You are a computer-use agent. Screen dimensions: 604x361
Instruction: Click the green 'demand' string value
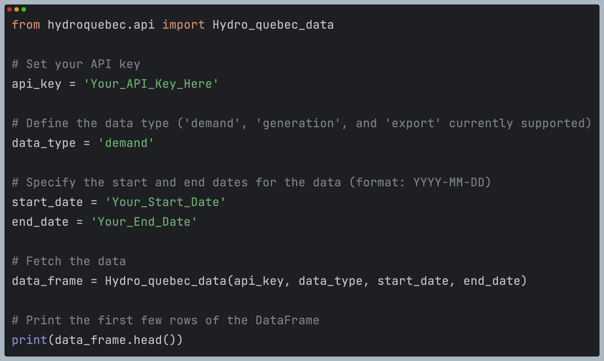(126, 143)
